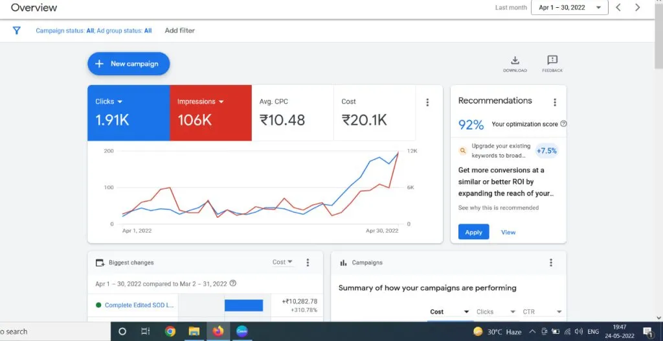The image size is (663, 341).
Task: Click the filter funnel icon
Action: click(x=16, y=30)
